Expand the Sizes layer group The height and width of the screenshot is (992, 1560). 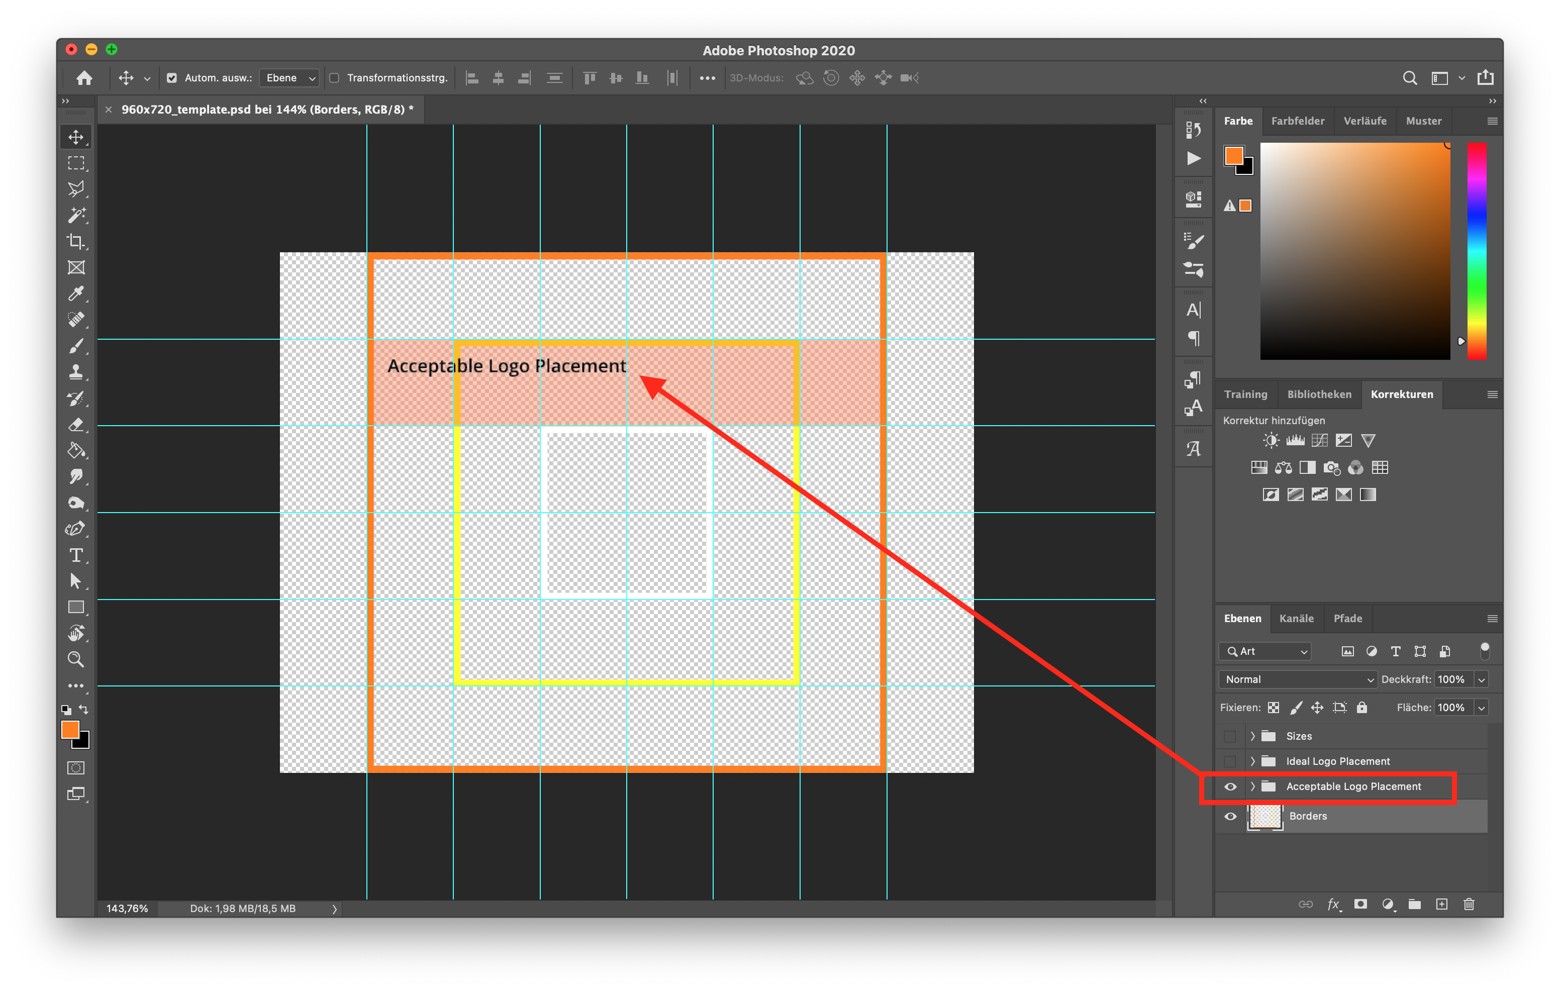click(1252, 736)
